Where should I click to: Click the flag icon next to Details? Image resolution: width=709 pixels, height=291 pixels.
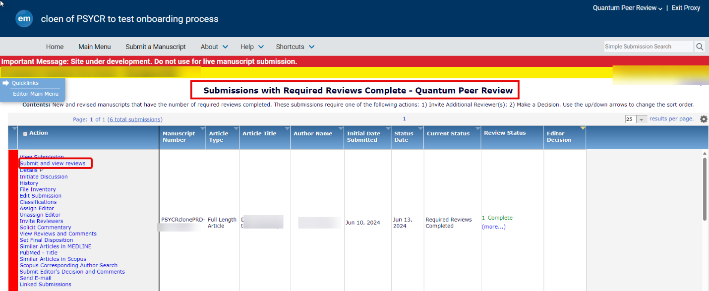click(x=42, y=170)
